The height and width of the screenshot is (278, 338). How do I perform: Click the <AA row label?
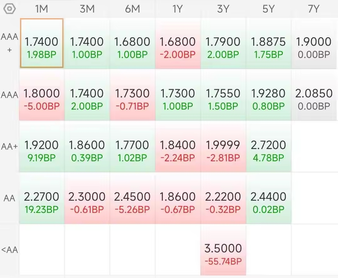(9, 250)
